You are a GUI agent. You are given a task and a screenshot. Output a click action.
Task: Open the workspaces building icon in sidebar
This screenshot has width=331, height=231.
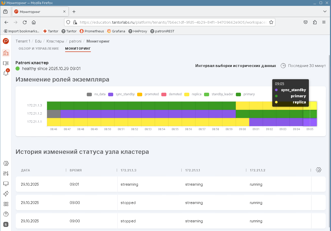click(6, 53)
